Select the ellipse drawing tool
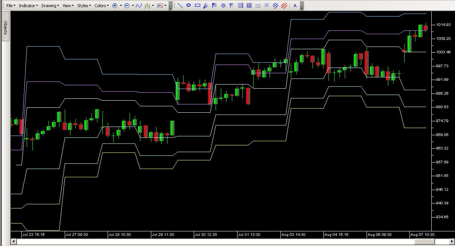Viewport: 455px width, 246px height. [189, 6]
